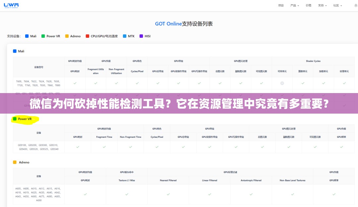Click the yellow-highlighted Power VR label
Viewport: 358px width, 207px height.
pyautogui.click(x=25, y=119)
